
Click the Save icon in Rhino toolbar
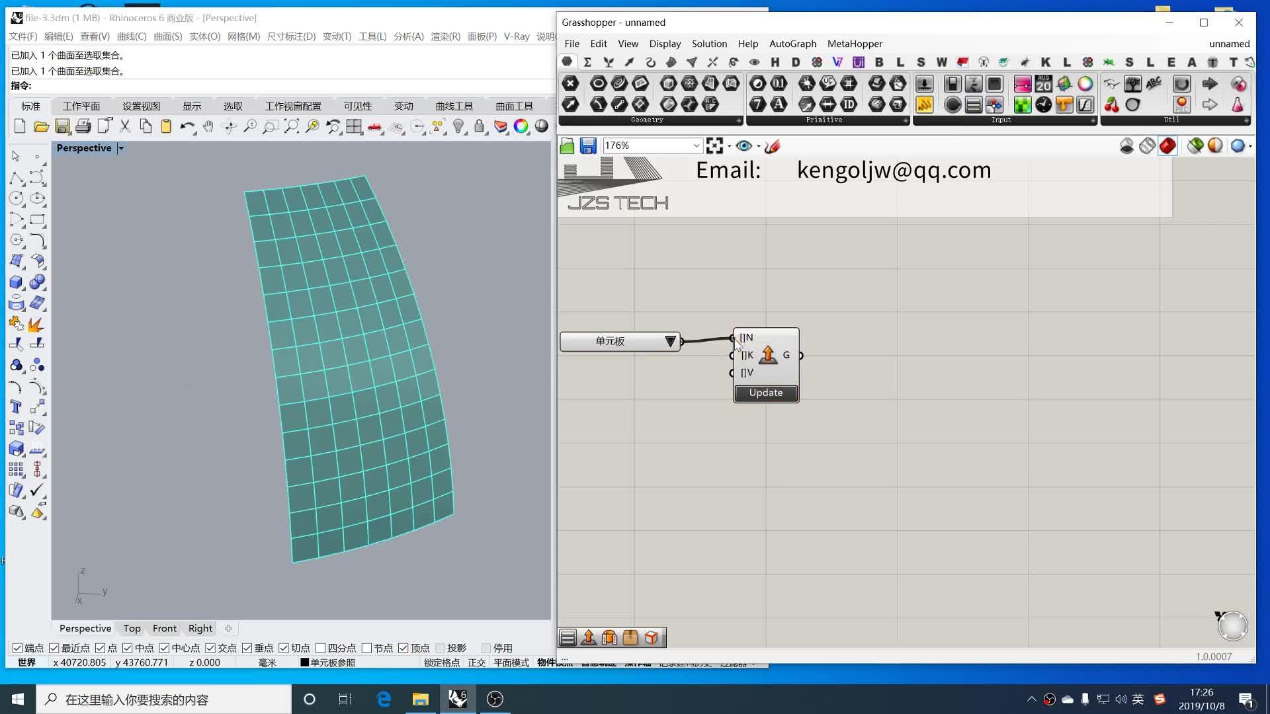pos(62,126)
